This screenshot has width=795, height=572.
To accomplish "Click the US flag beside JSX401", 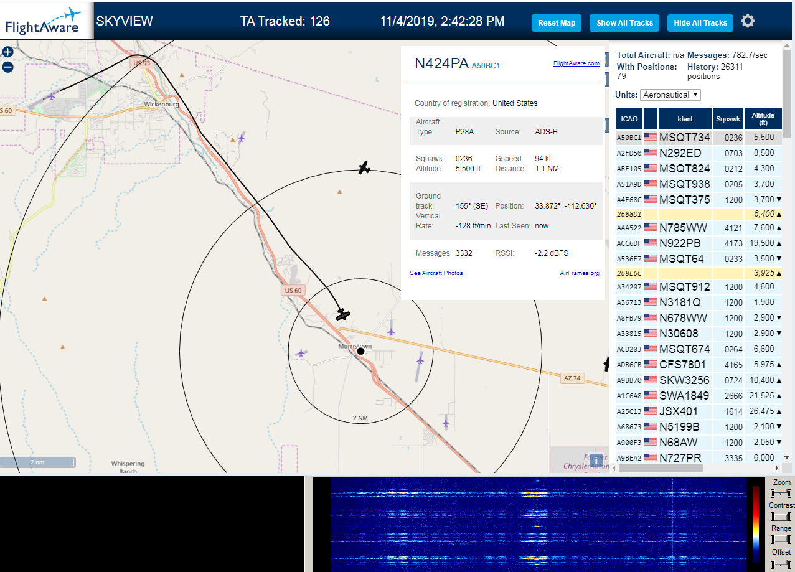I will (651, 411).
